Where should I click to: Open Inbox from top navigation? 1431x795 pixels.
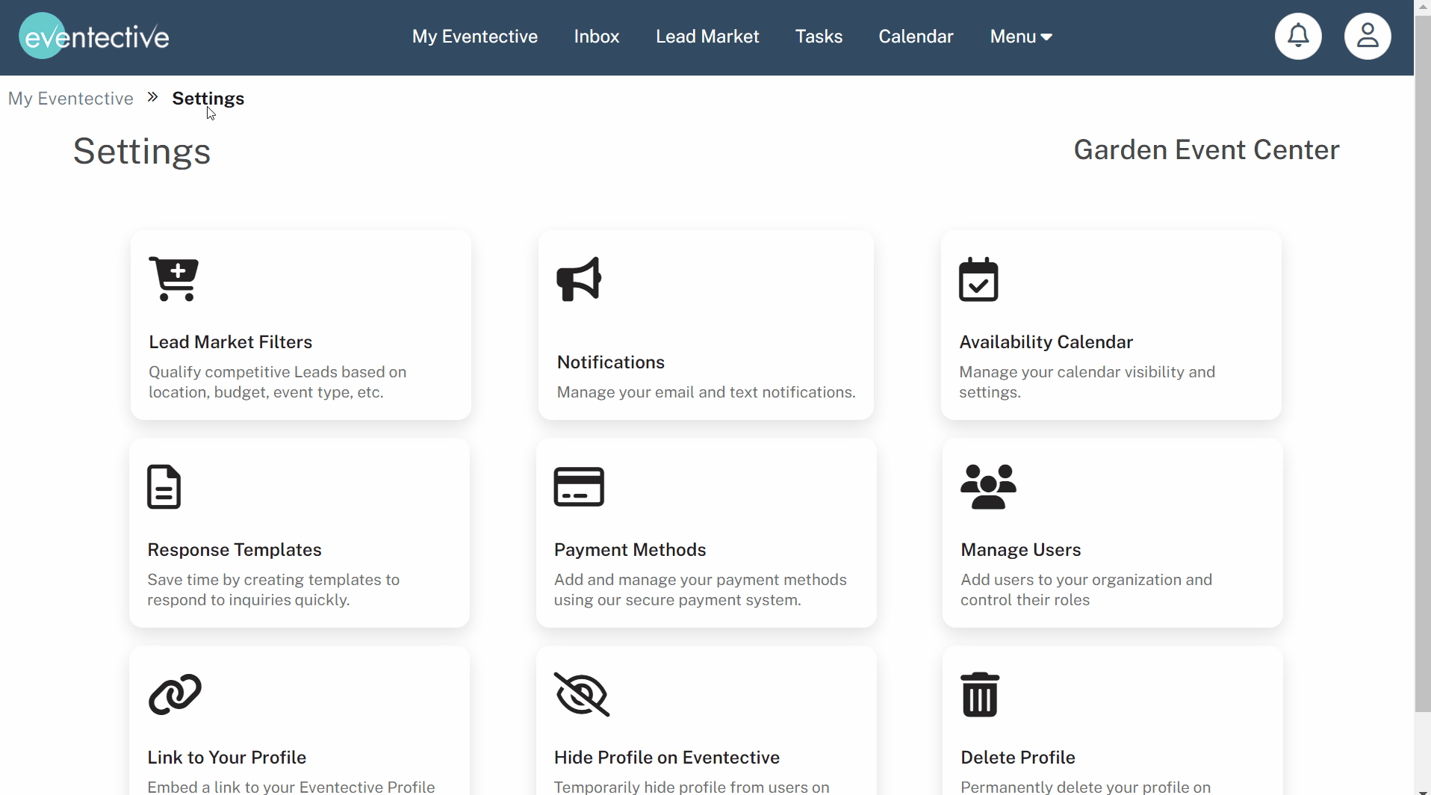pos(597,36)
